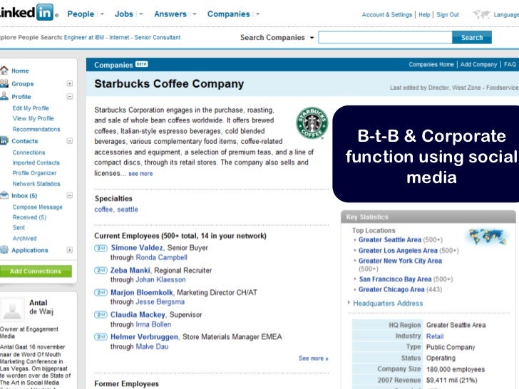Click the Help link

point(424,14)
